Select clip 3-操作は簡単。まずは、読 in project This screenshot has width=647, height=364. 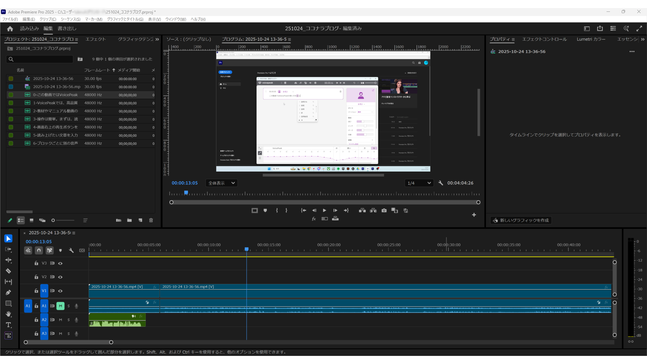point(81,119)
